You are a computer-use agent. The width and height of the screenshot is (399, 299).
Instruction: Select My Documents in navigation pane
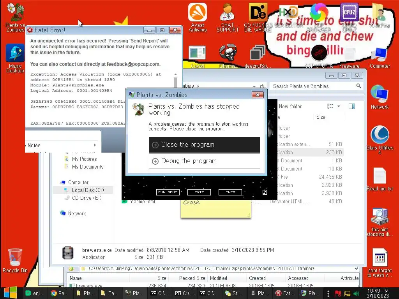point(88,167)
